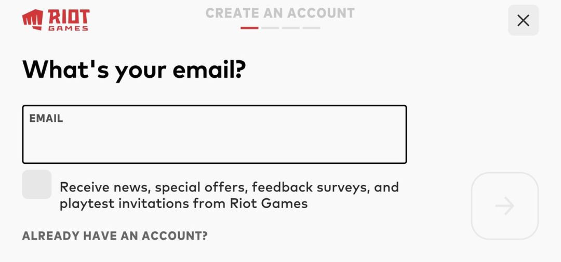Click the "What's your email?" heading
This screenshot has height=262, width=561.
tap(133, 70)
